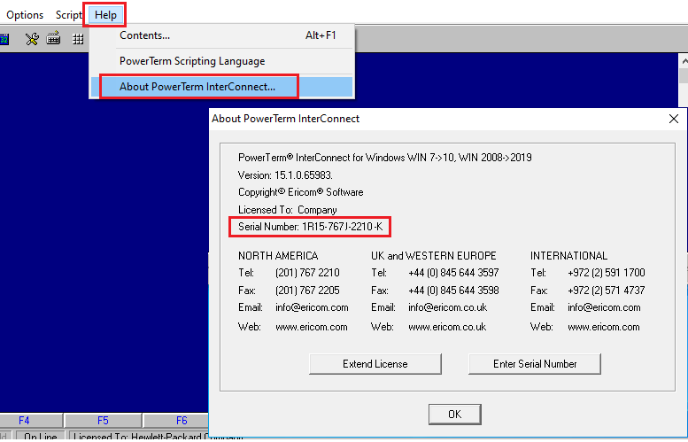This screenshot has height=442, width=688.
Task: Click the PowerTerm InterConnect for Windows line
Action: coord(385,158)
